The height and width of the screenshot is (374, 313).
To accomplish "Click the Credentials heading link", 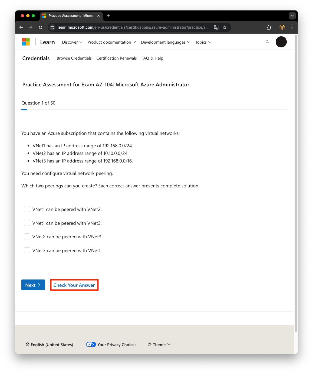I will tap(36, 58).
